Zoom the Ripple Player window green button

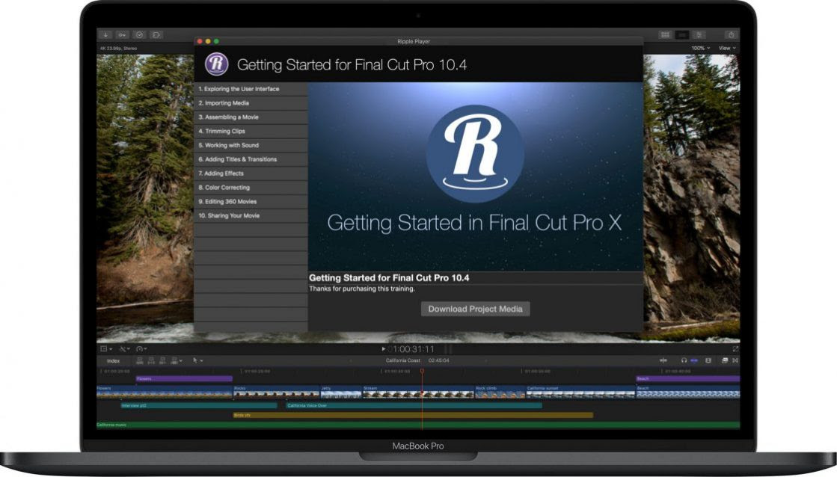(x=216, y=41)
